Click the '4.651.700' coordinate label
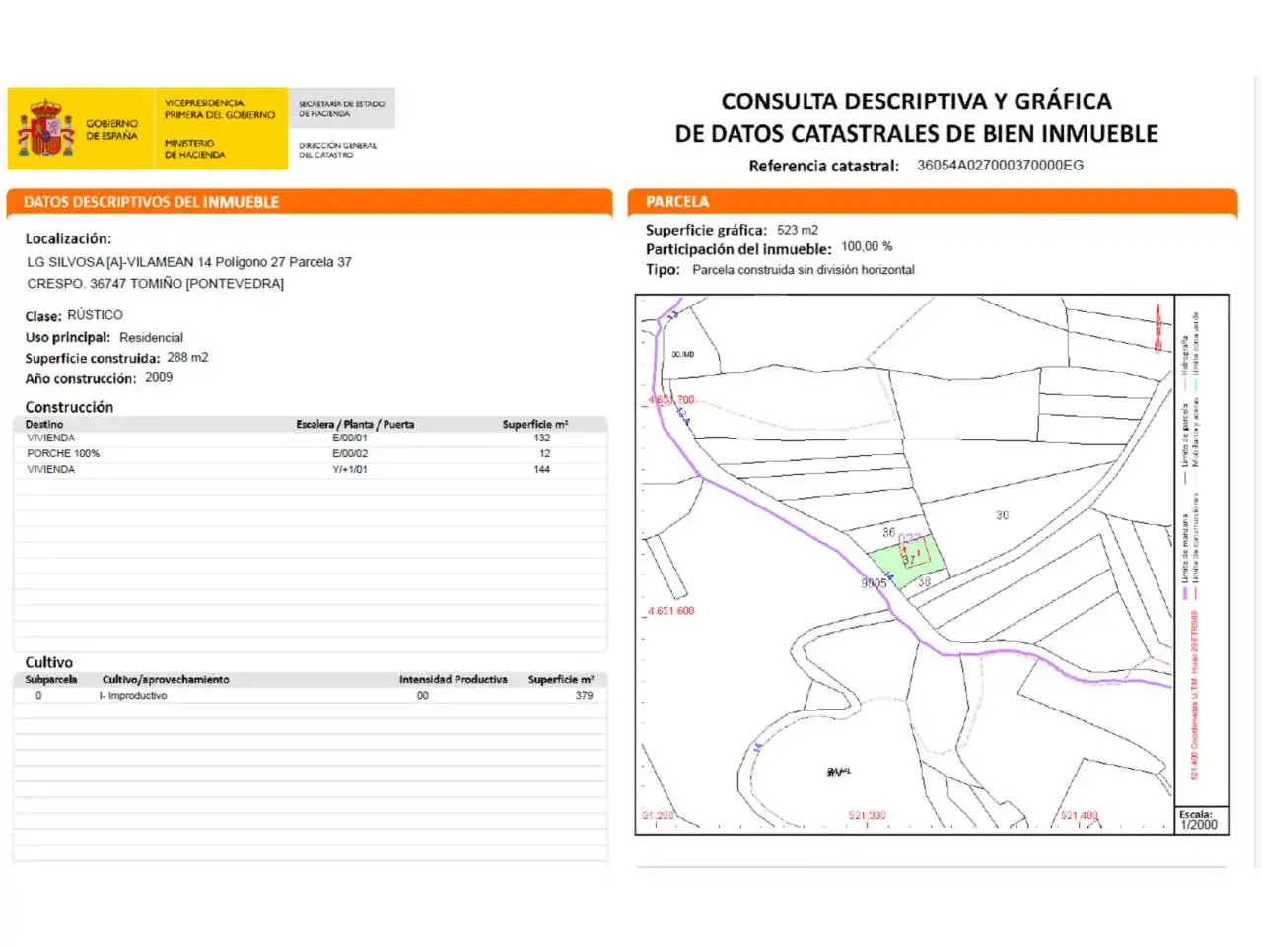Screen dimensions: 1262x946 671,400
